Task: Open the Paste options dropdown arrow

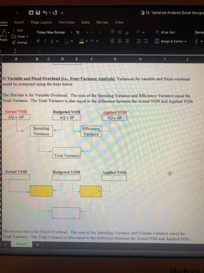Action: tap(9, 32)
